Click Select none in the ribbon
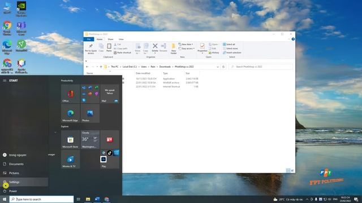The height and width of the screenshot is (203, 362). [230, 48]
